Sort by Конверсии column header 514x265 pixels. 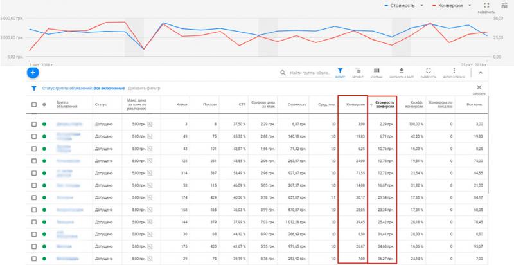pos(356,105)
